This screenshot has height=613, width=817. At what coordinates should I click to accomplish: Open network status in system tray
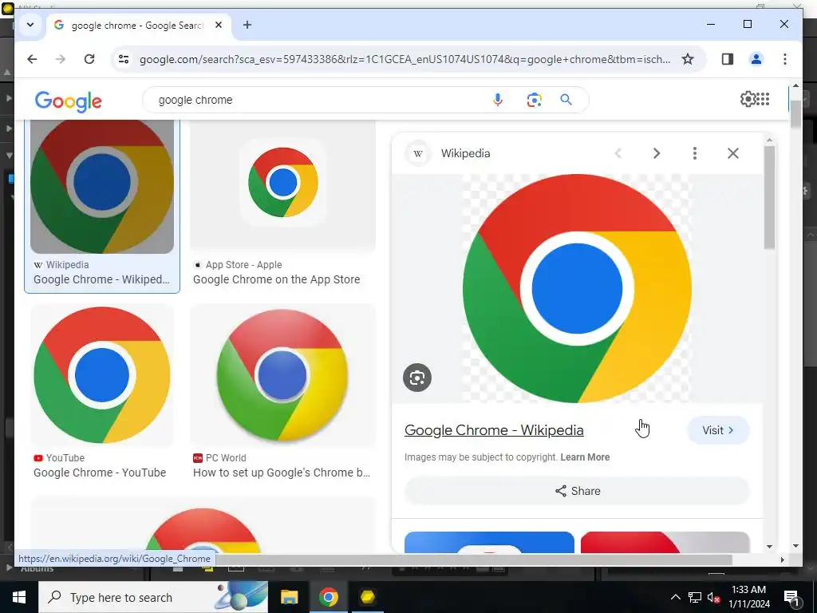pos(695,597)
